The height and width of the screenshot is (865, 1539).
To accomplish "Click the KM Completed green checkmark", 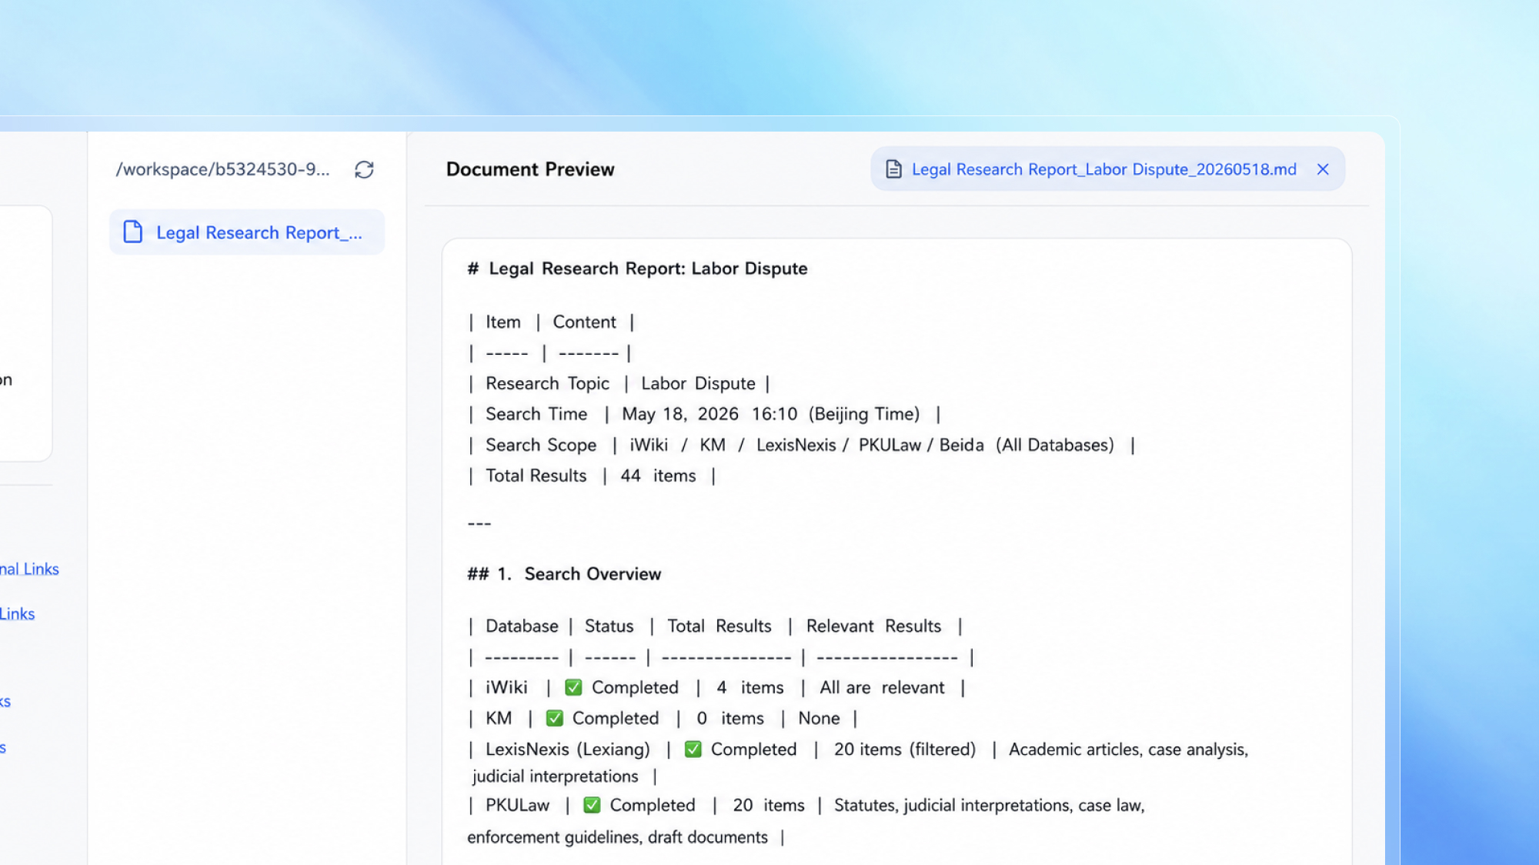I will click(554, 718).
